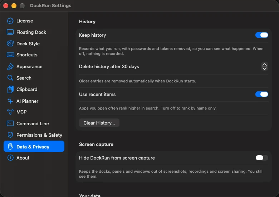Select Shortcuts in the sidebar
This screenshot has width=279, height=197.
[x=34, y=55]
